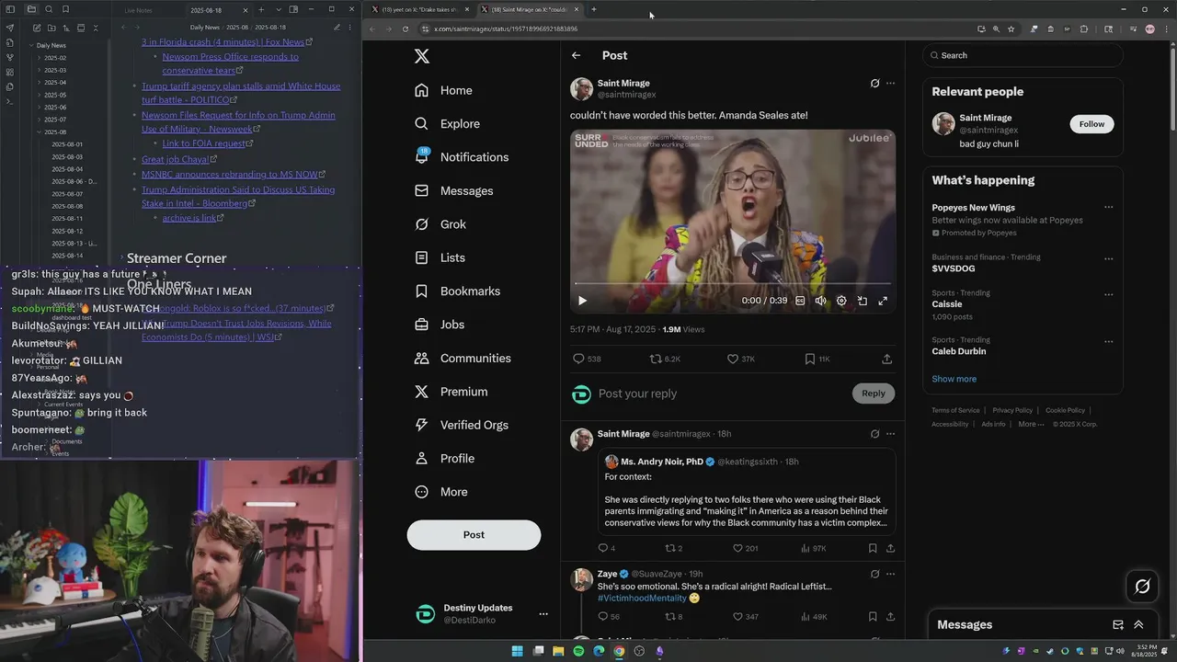1177x662 pixels.
Task: Open Home in X sidebar
Action: [x=443, y=90]
